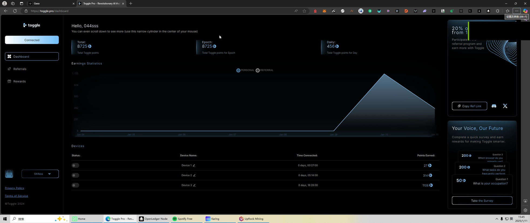Favorite this page with star icon

[x=304, y=11]
